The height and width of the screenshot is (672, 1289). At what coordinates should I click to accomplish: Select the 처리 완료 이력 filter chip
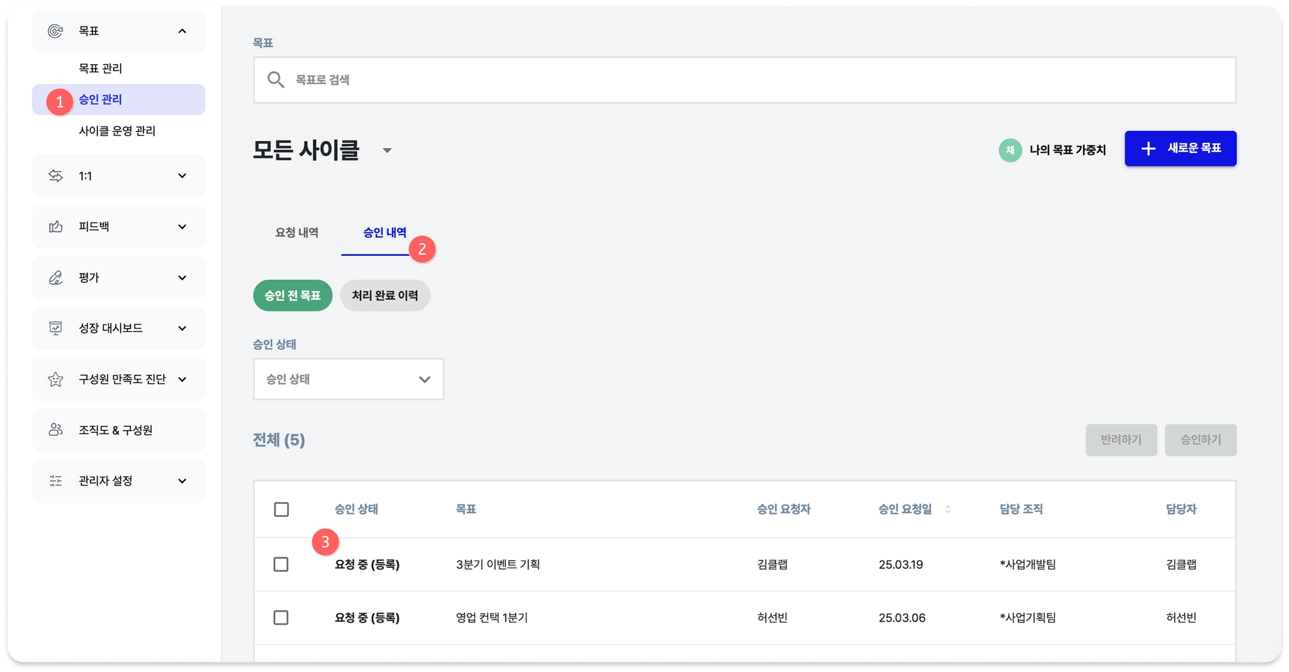click(385, 295)
